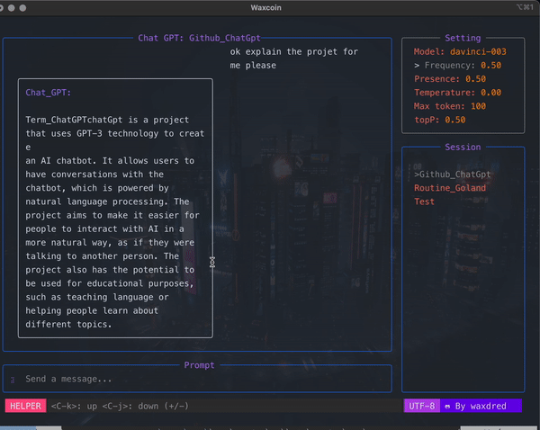Click the Session panel title
The width and height of the screenshot is (540, 430).
(463, 147)
